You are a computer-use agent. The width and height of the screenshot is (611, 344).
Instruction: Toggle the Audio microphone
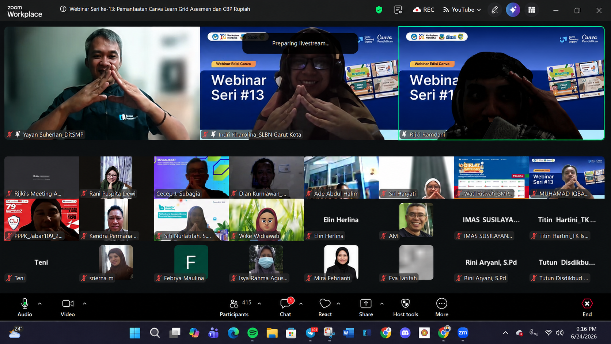25,307
